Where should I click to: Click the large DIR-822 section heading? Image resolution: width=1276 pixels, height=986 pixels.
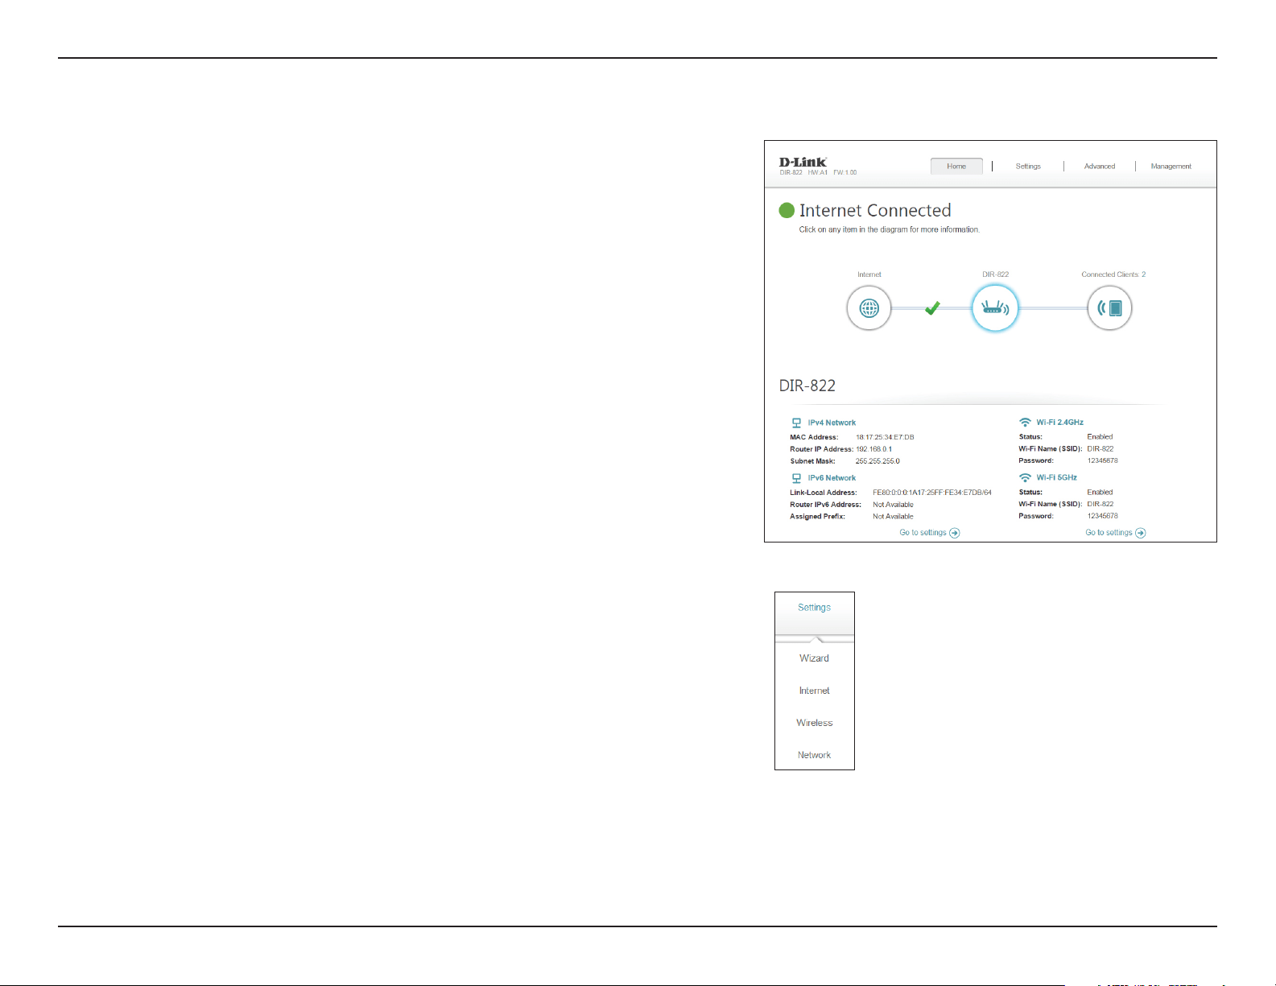(807, 386)
